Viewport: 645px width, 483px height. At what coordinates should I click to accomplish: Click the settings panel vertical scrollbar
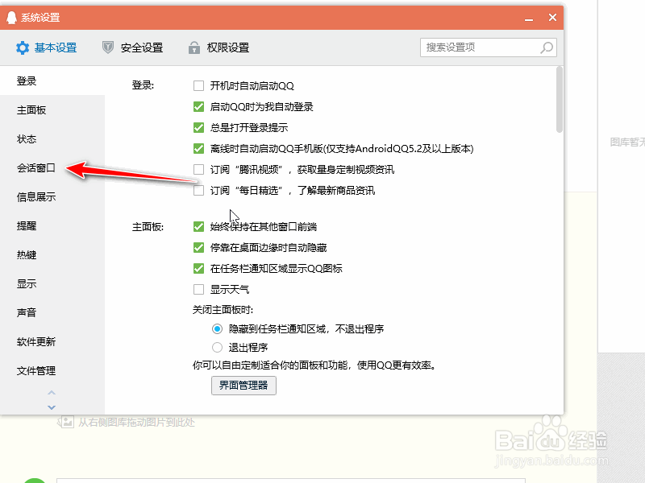[x=559, y=100]
